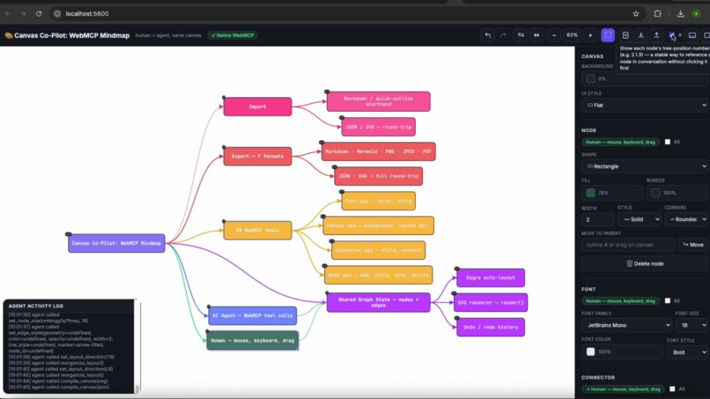Check the All box in Node section
710x399 pixels.
668,142
